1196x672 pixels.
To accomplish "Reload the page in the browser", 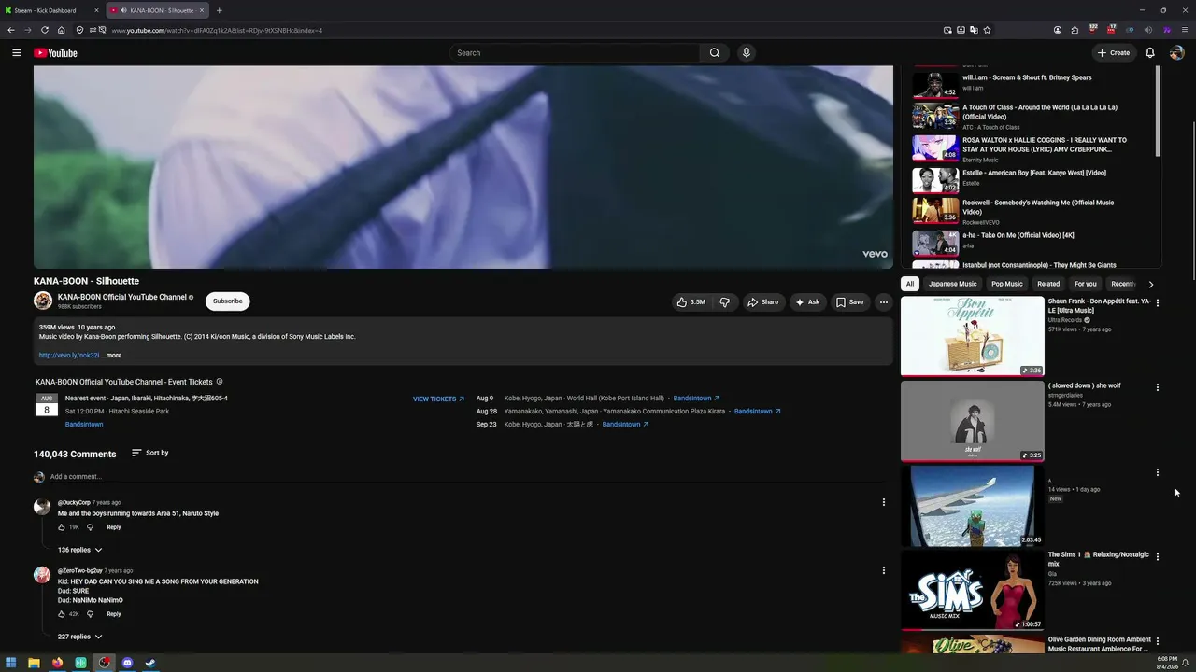I will tap(44, 30).
